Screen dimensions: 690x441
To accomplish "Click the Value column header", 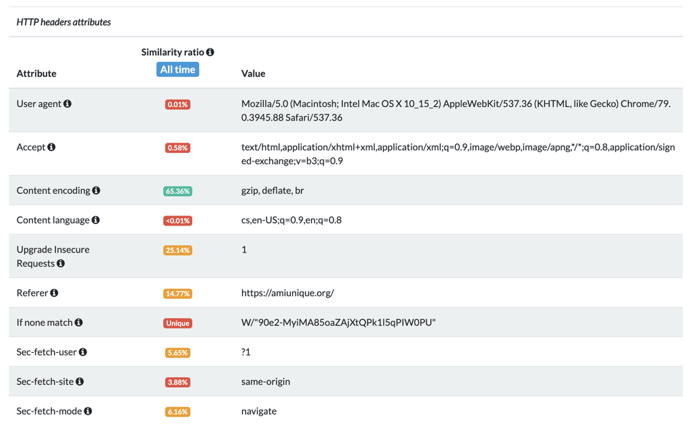I will pyautogui.click(x=253, y=73).
